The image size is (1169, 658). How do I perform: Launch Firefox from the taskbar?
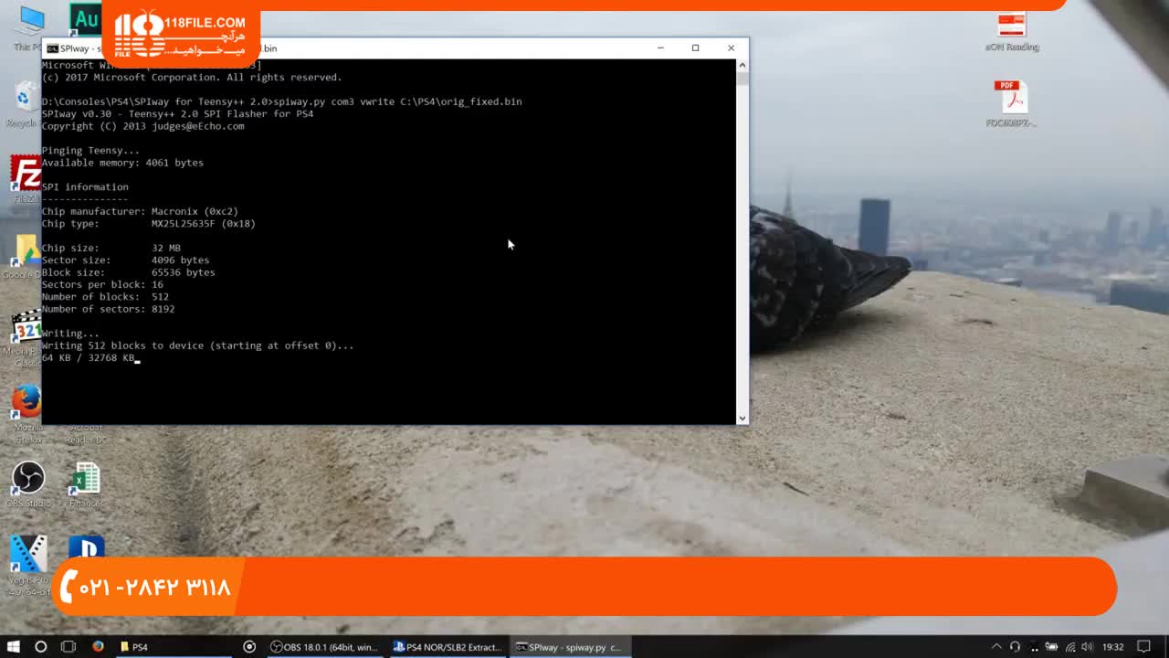[x=98, y=647]
